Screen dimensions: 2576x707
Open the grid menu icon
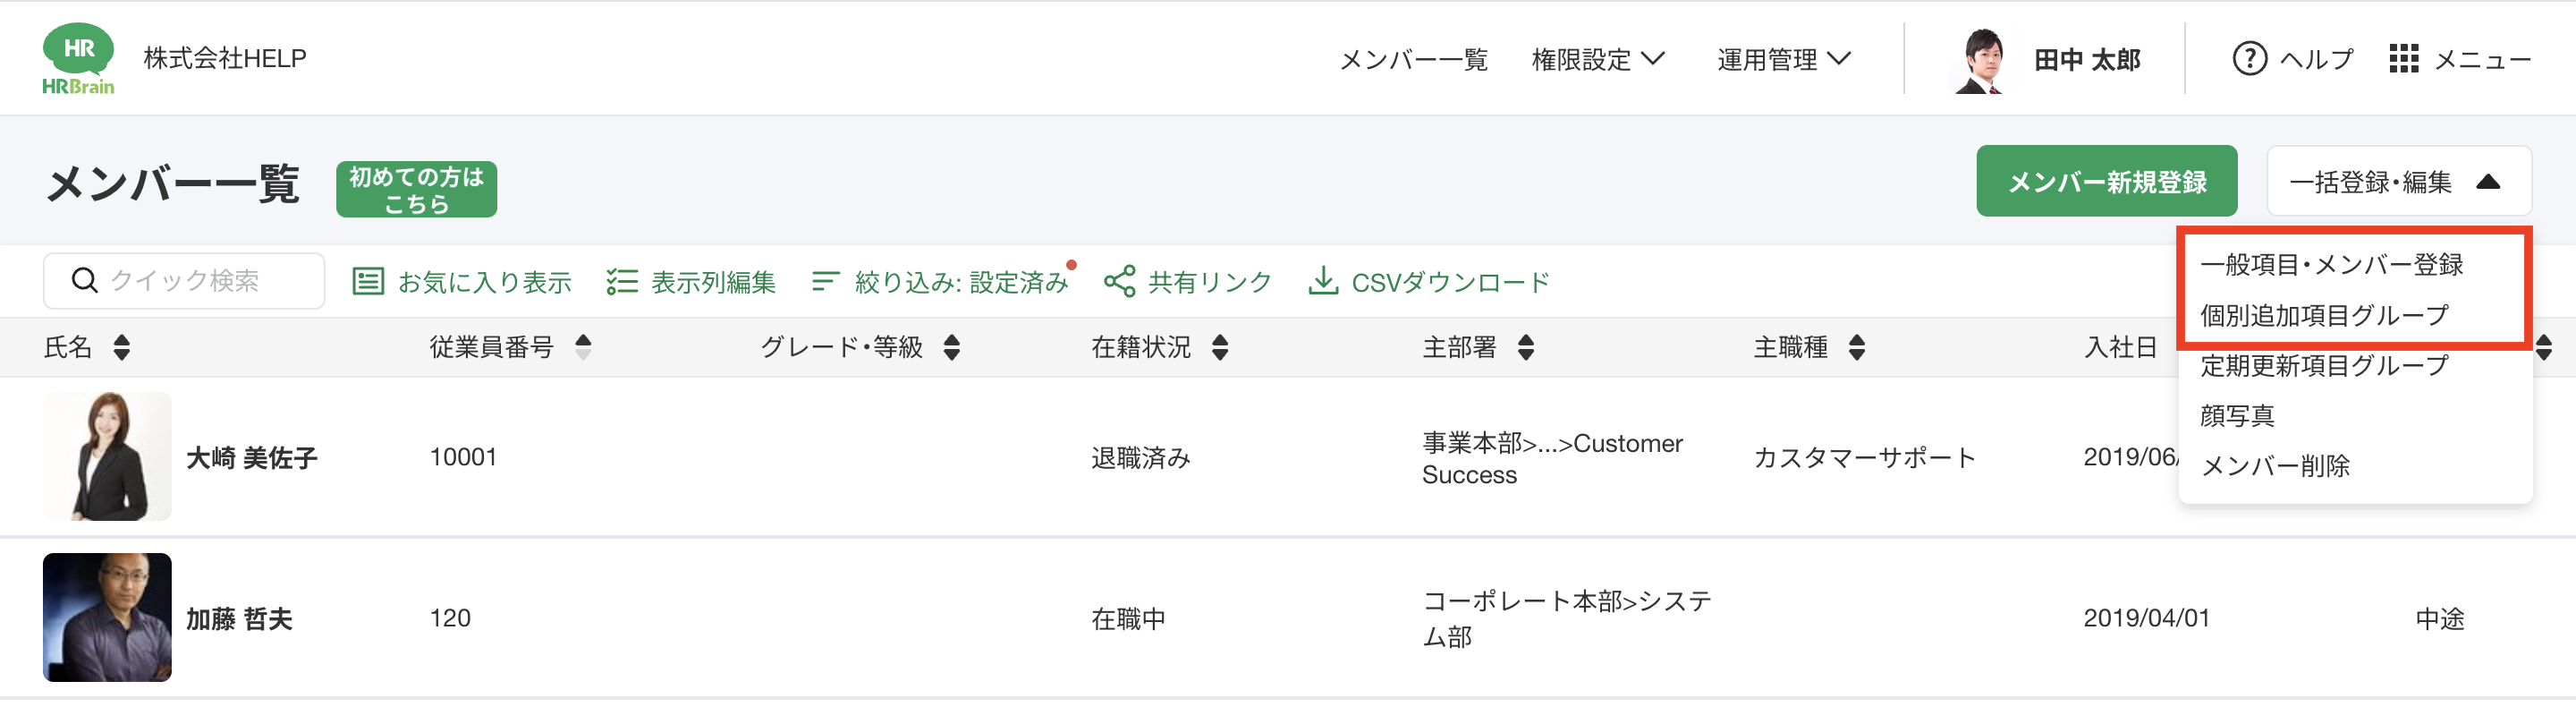(2403, 59)
